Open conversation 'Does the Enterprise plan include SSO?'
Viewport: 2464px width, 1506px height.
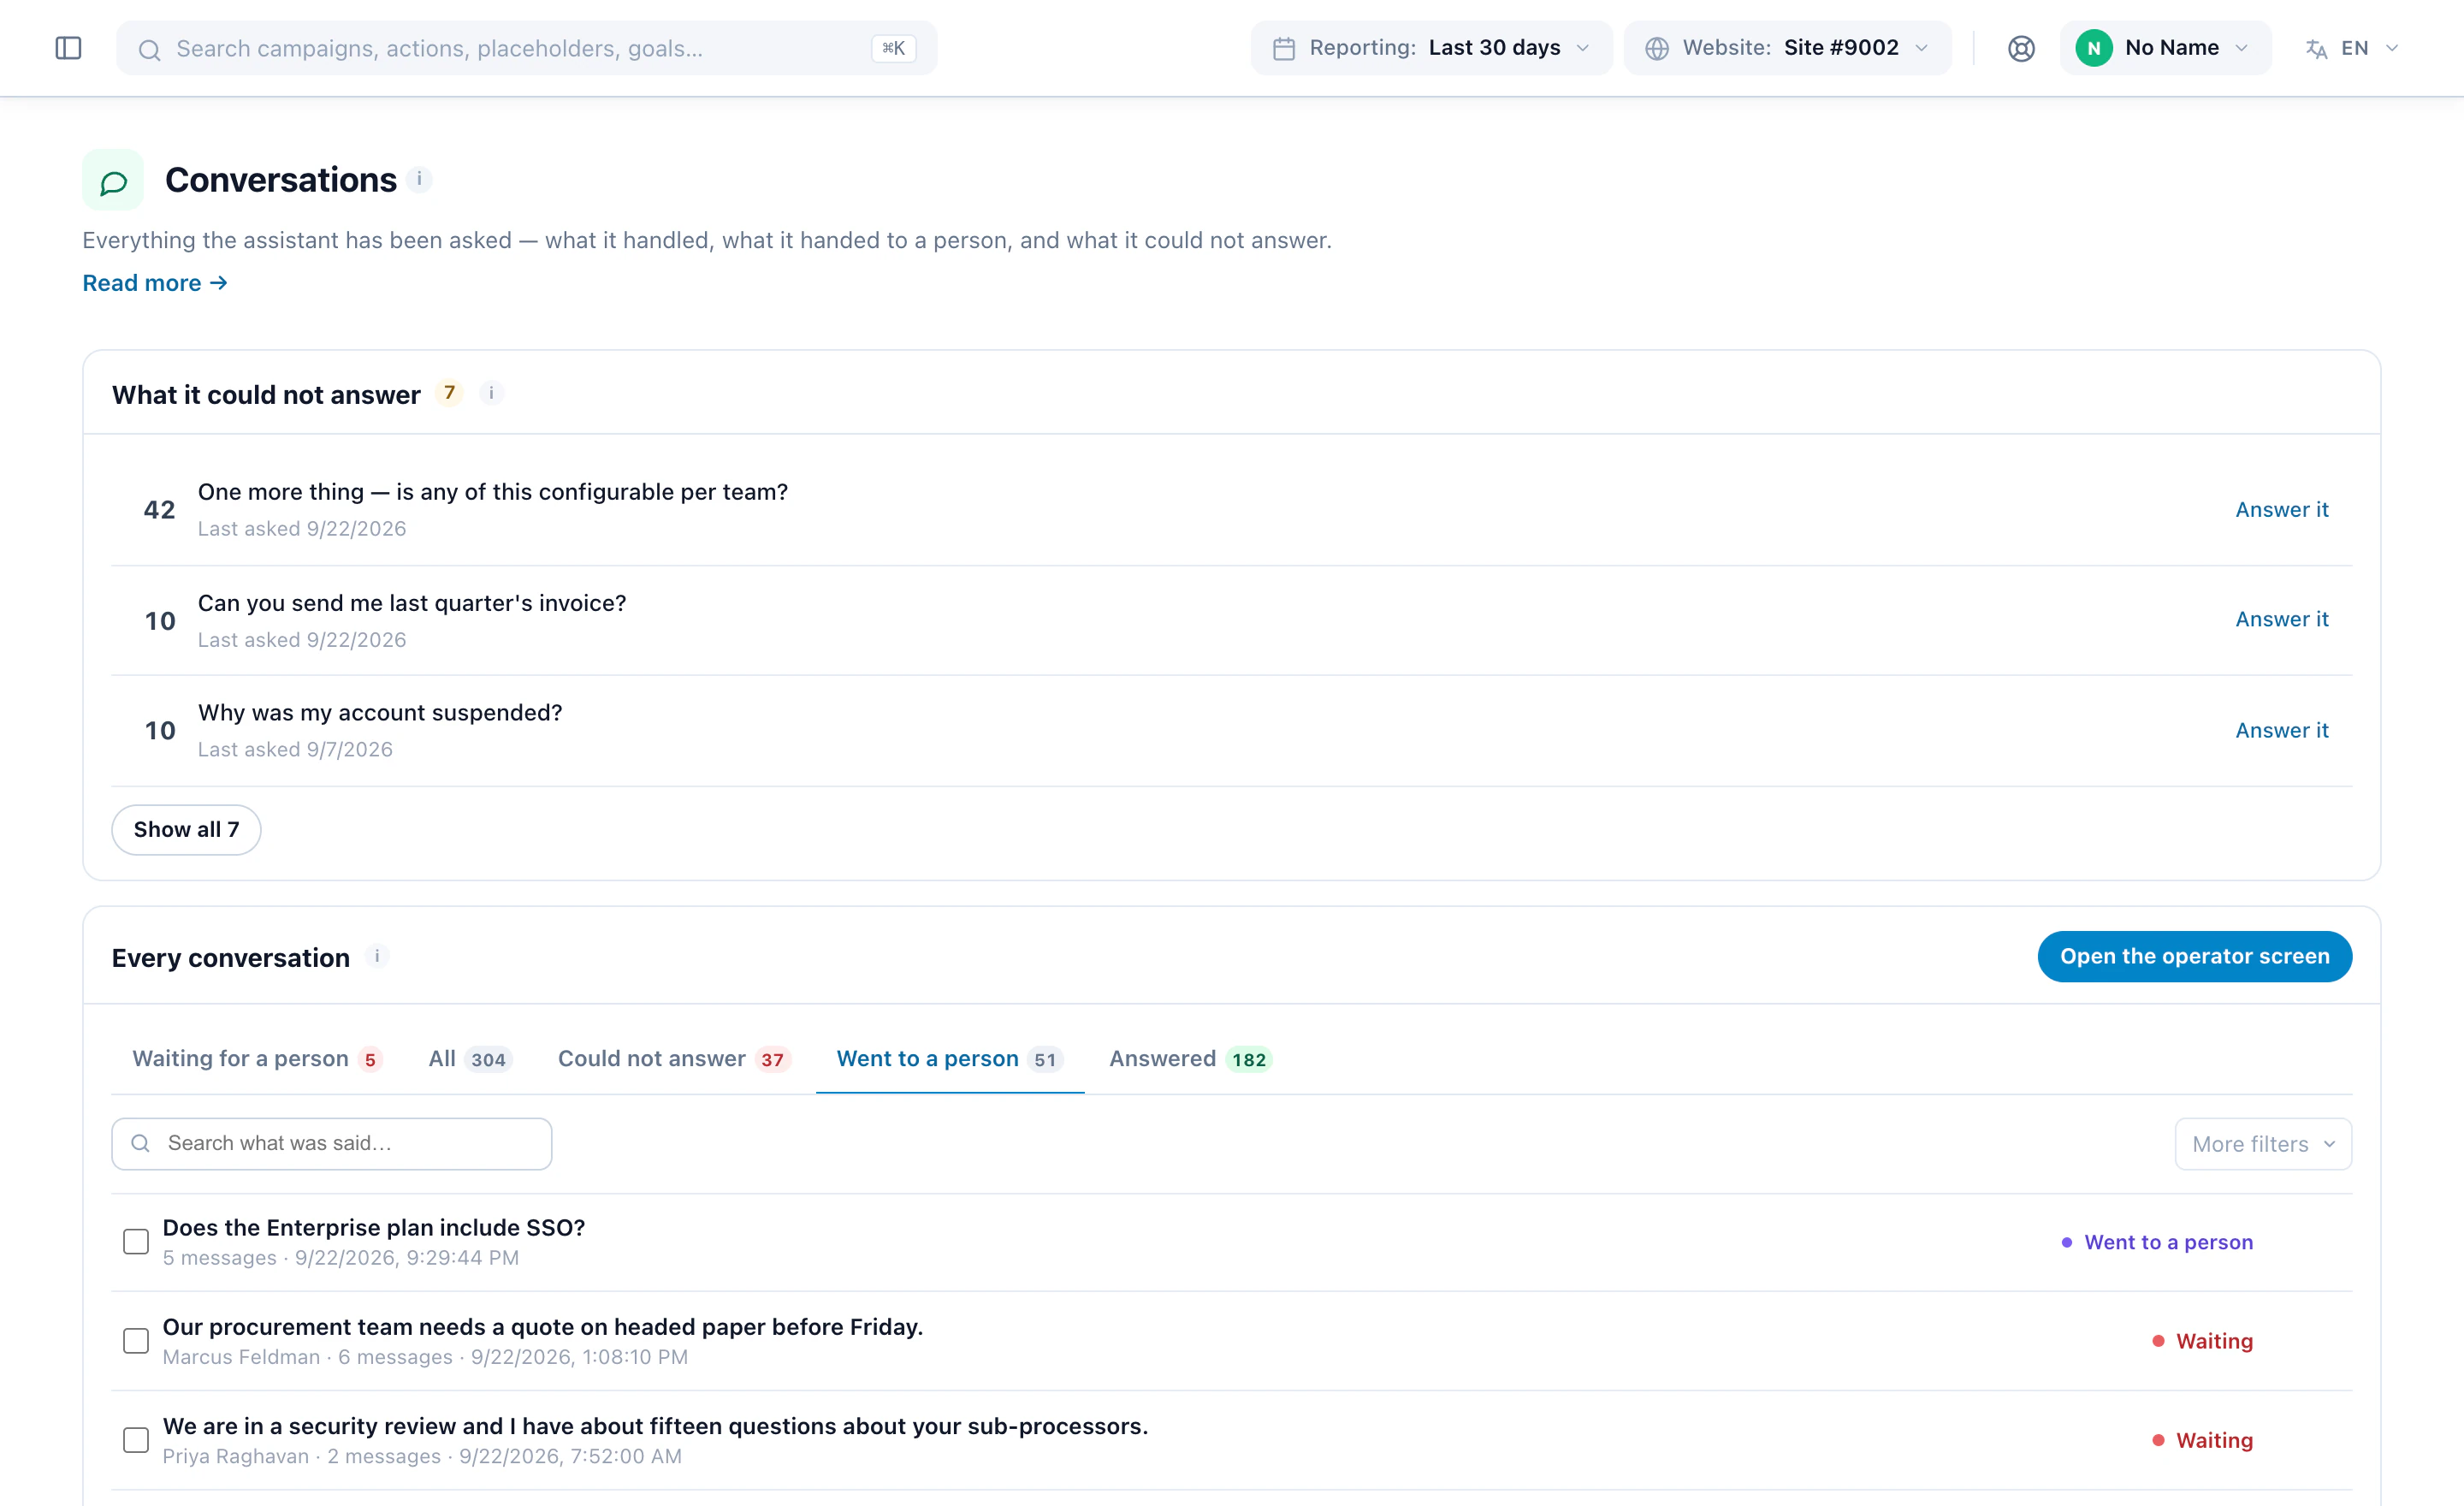(x=374, y=1227)
